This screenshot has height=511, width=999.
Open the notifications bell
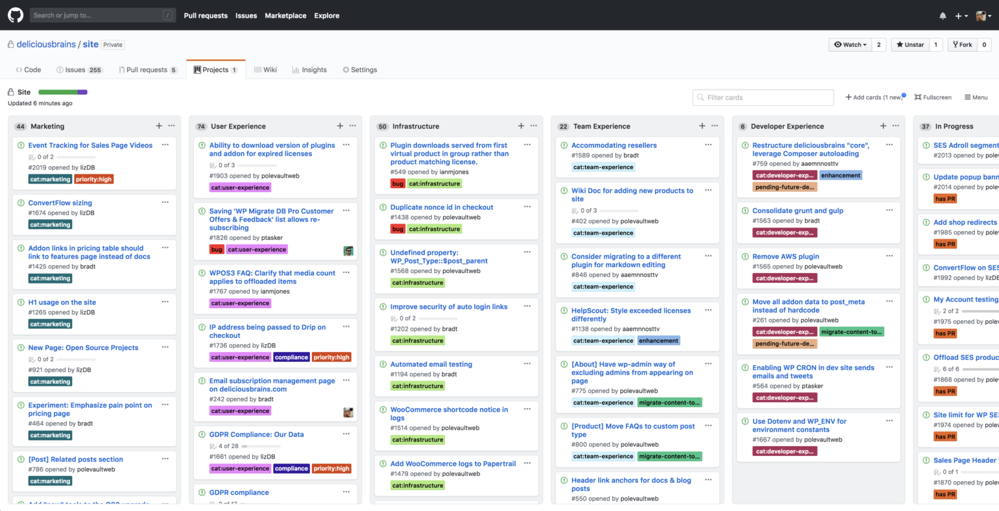coord(943,16)
